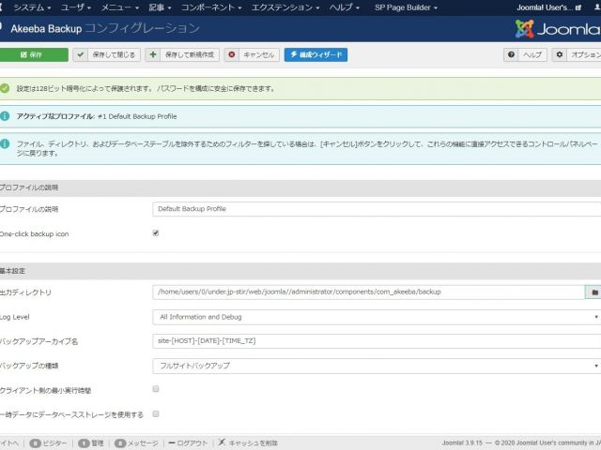Open the エクステンション menu

click(285, 7)
